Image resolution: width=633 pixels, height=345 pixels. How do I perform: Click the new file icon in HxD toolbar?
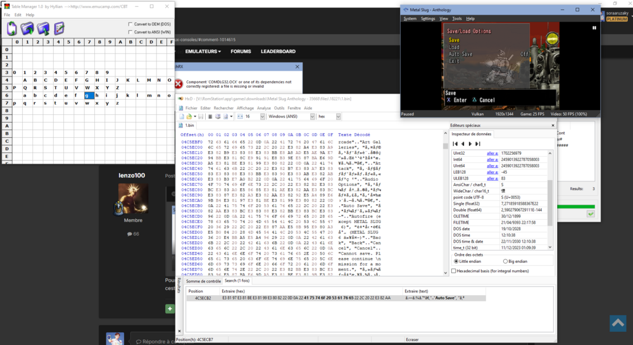[181, 116]
